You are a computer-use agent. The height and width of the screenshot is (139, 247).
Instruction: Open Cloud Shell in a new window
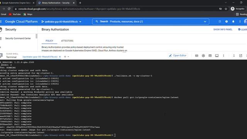tap(240, 56)
